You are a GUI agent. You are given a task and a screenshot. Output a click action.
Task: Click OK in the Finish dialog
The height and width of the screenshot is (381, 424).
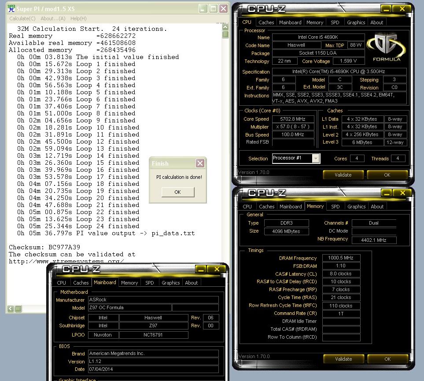click(x=178, y=192)
